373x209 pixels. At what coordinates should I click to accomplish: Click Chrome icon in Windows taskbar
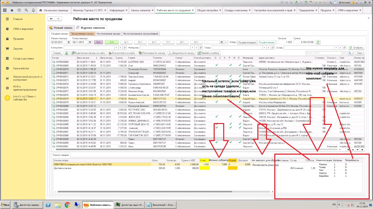point(67,205)
